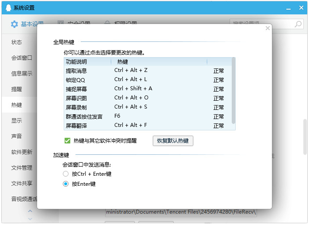
Task: Click the search magnifier icon
Action: tap(298, 24)
